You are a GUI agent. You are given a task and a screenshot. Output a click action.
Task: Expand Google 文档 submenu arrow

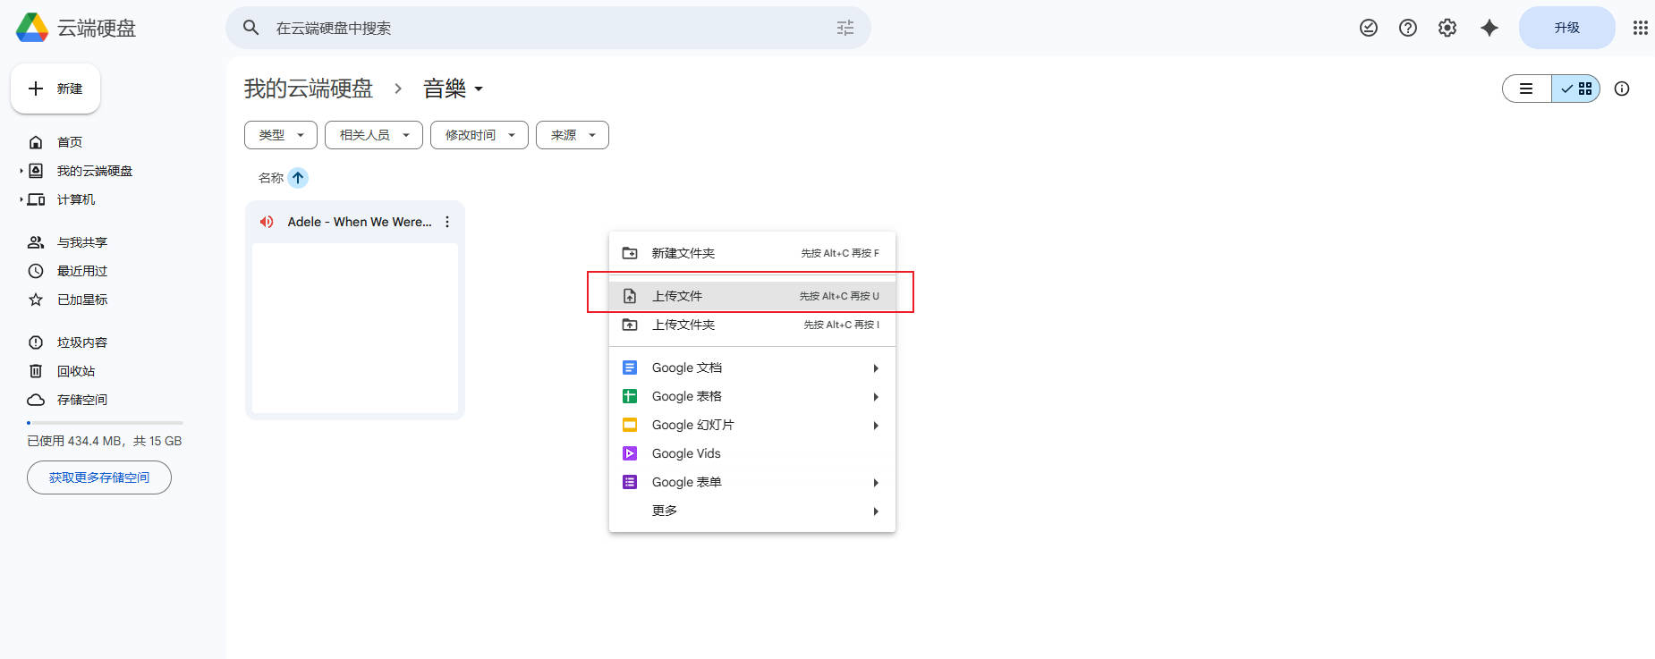tap(876, 368)
